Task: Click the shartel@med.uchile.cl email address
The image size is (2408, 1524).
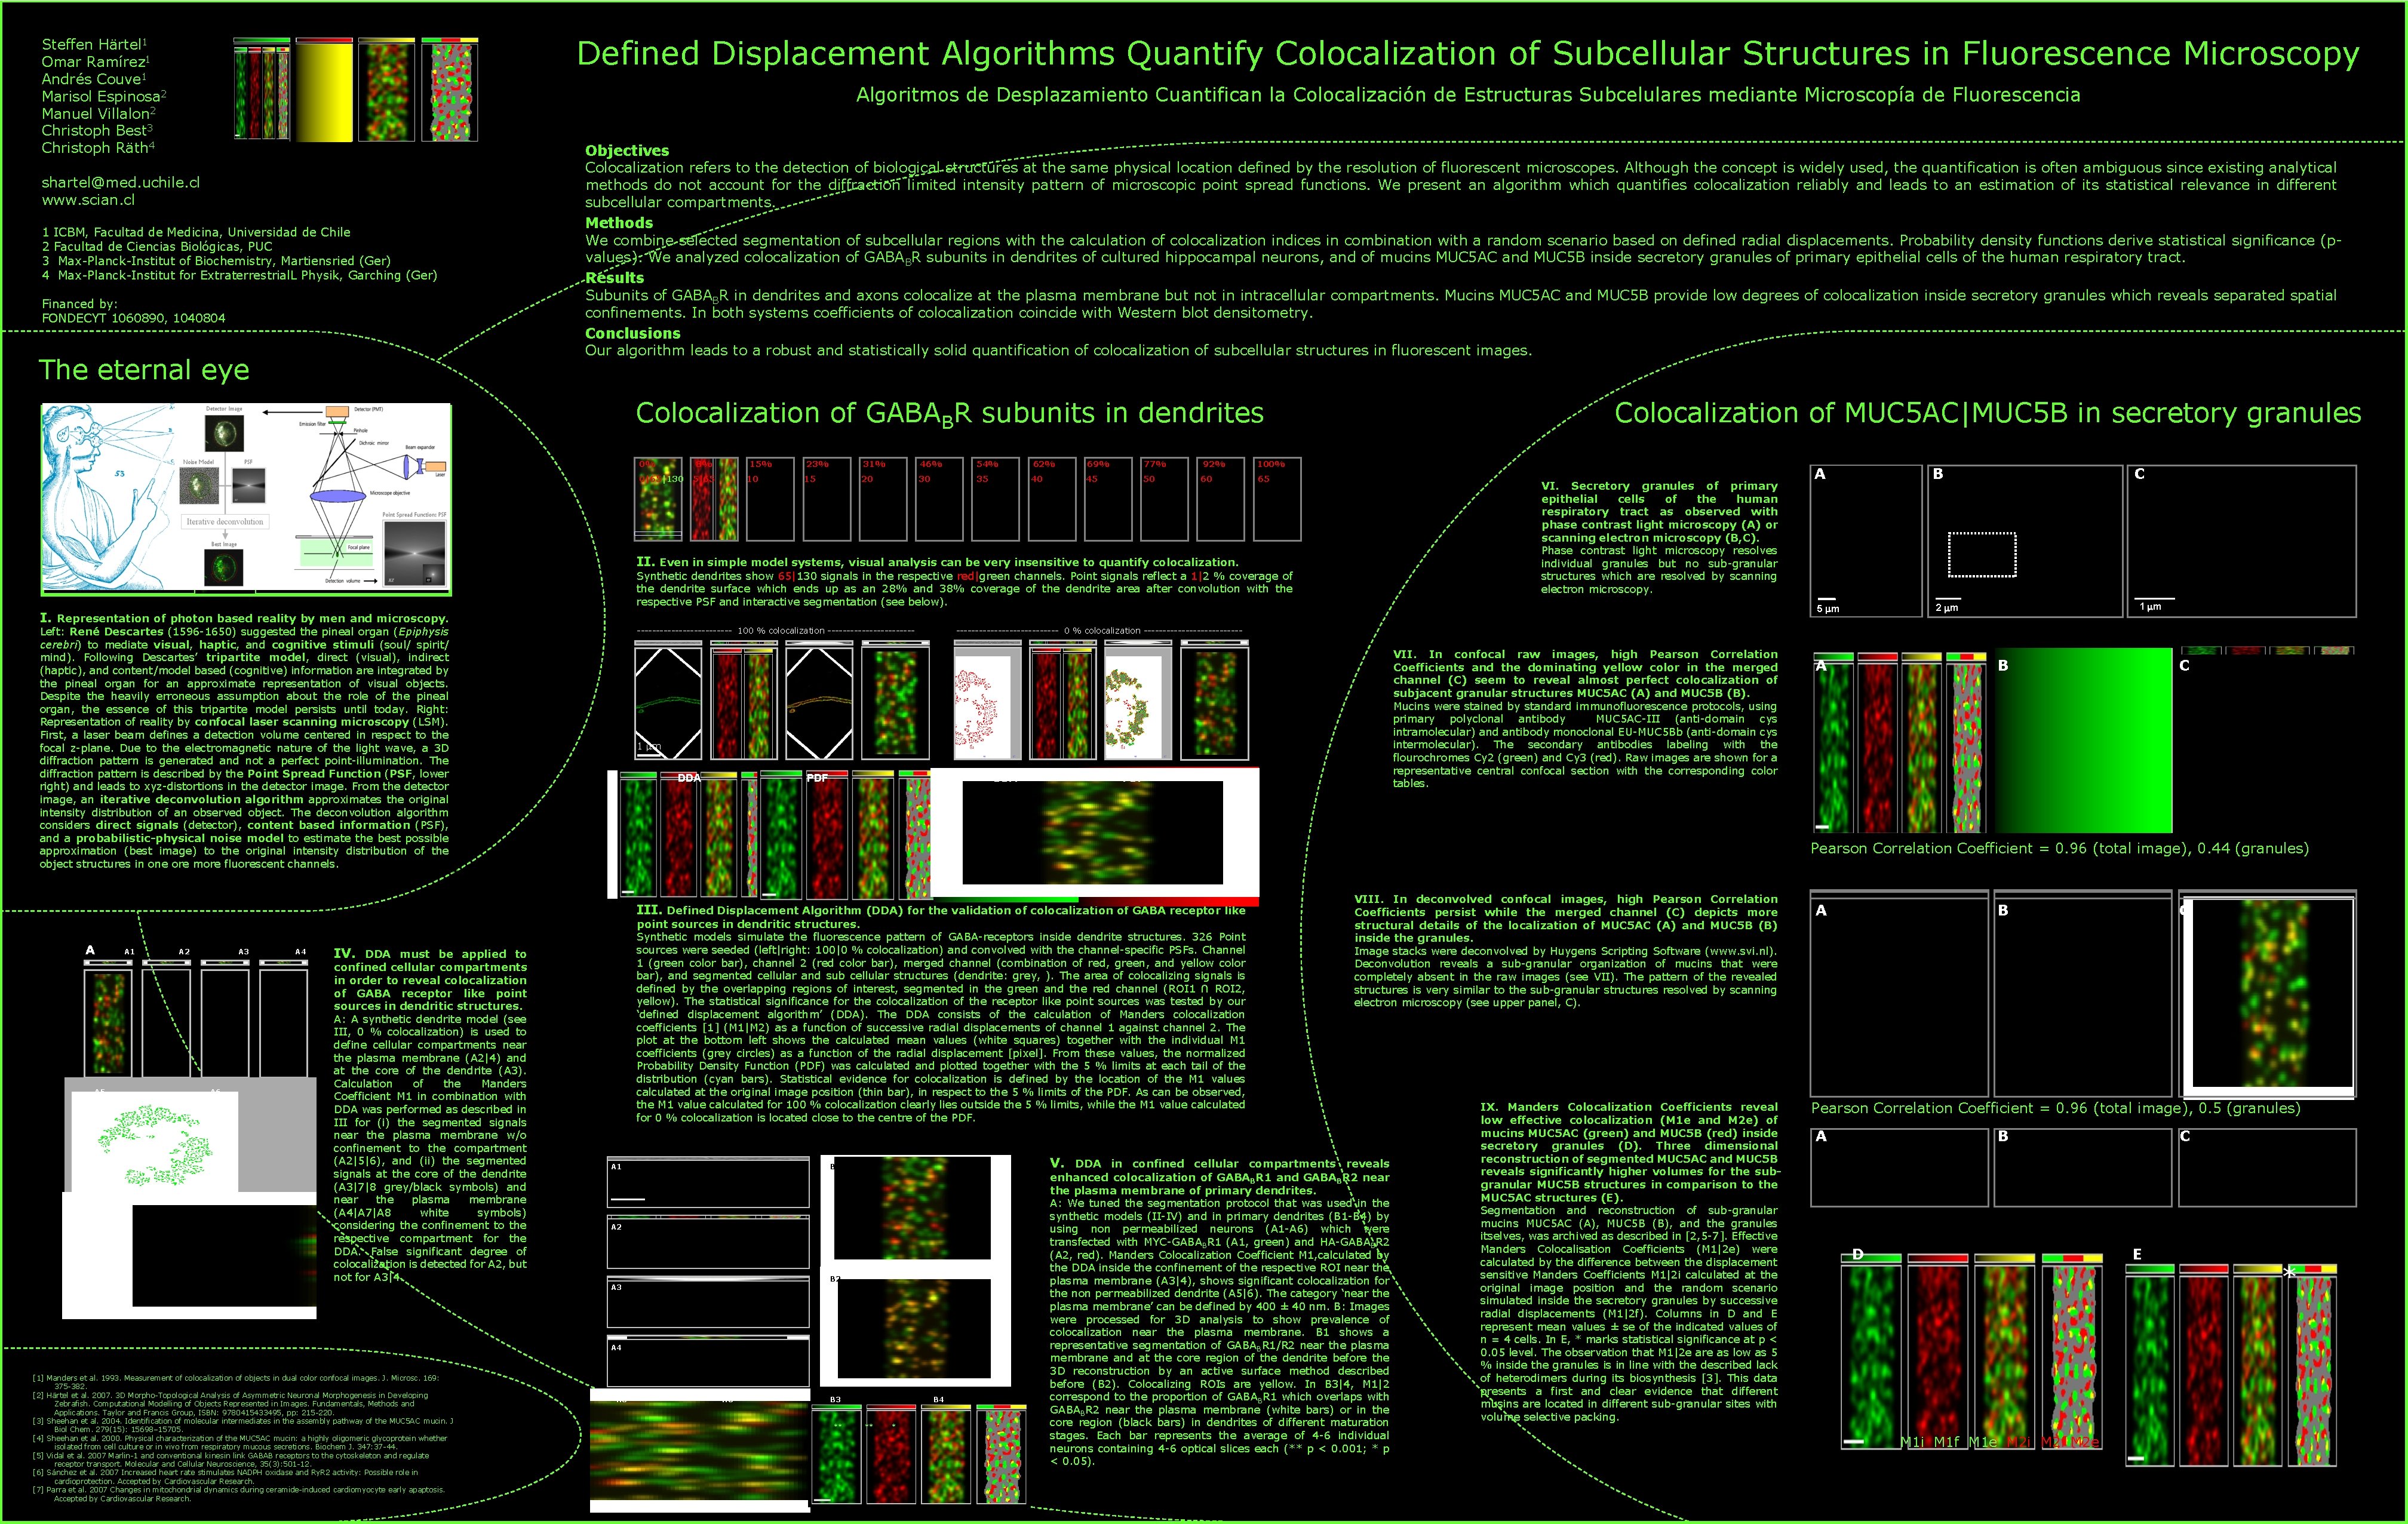Action: coord(120,182)
